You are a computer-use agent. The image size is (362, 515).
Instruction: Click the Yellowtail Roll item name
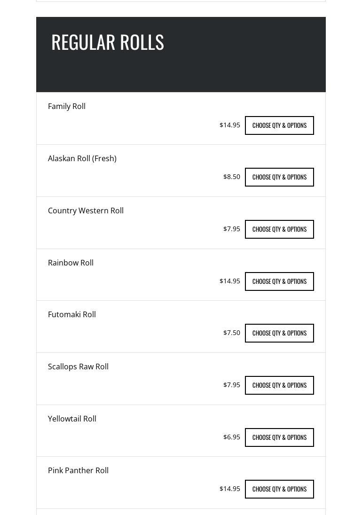coord(72,419)
